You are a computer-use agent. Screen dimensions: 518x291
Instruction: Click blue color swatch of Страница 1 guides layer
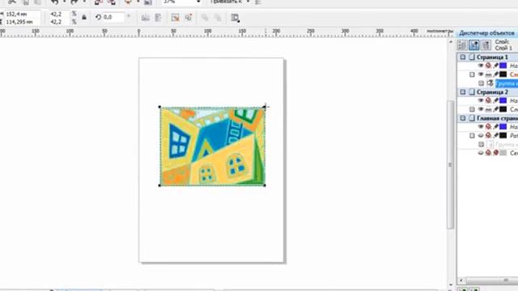[x=503, y=65]
